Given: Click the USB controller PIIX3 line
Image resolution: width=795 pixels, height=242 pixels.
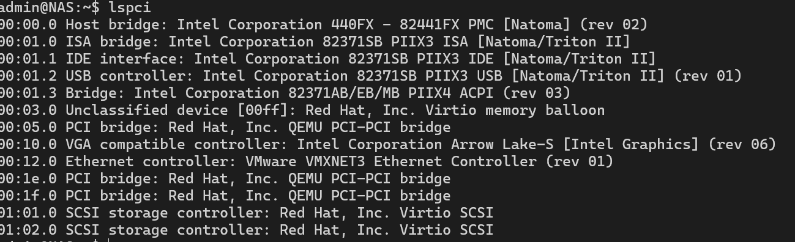Looking at the screenshot, I should [371, 76].
